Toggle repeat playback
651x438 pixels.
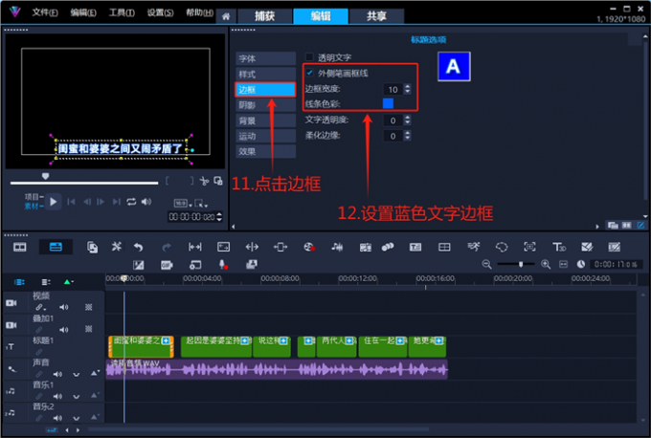[131, 202]
